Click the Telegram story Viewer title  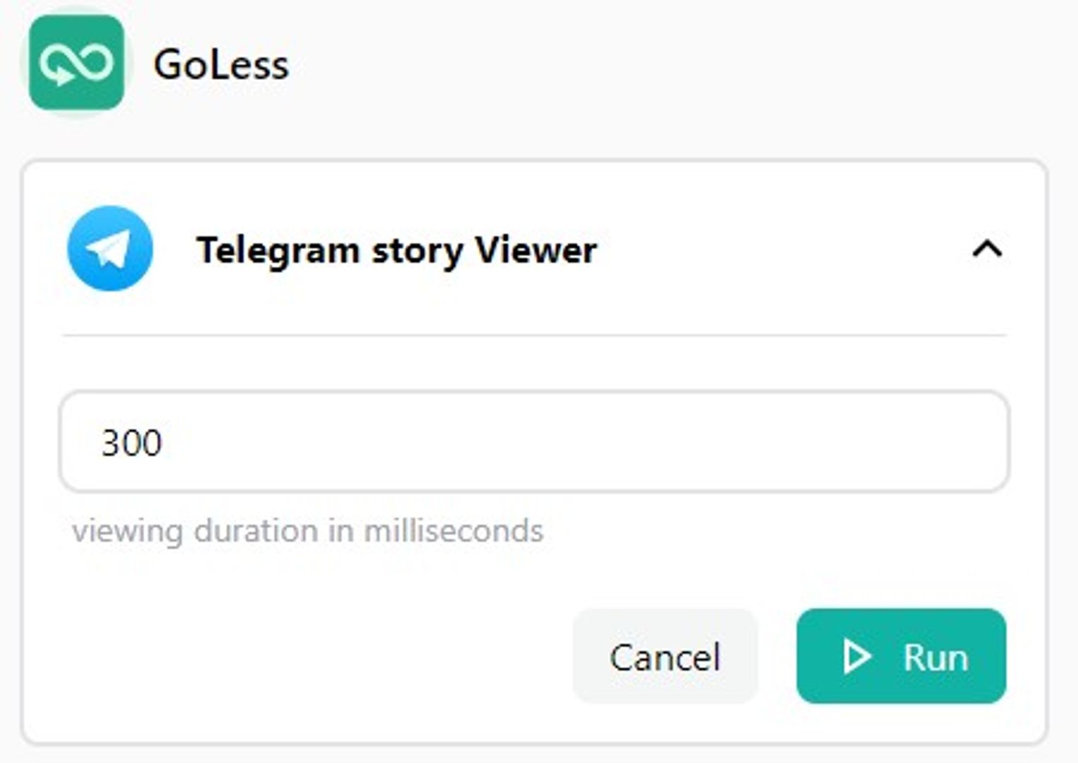[x=397, y=249]
